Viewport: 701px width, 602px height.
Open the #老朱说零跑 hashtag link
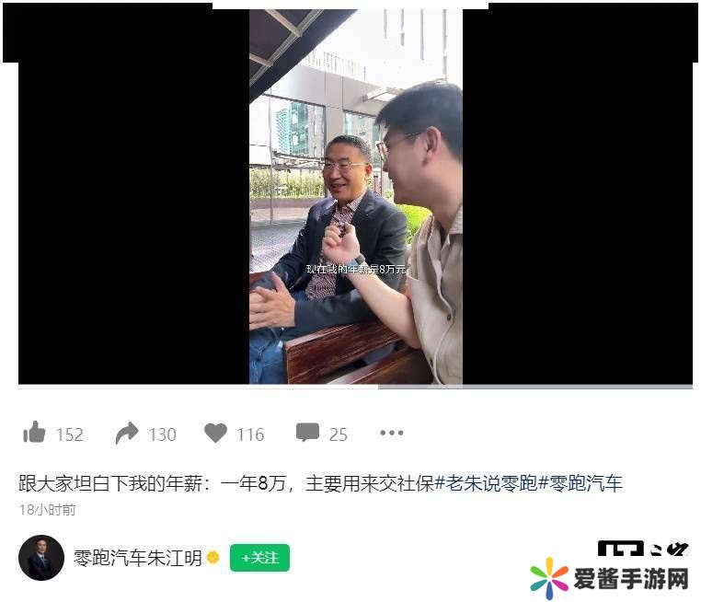[x=486, y=483]
